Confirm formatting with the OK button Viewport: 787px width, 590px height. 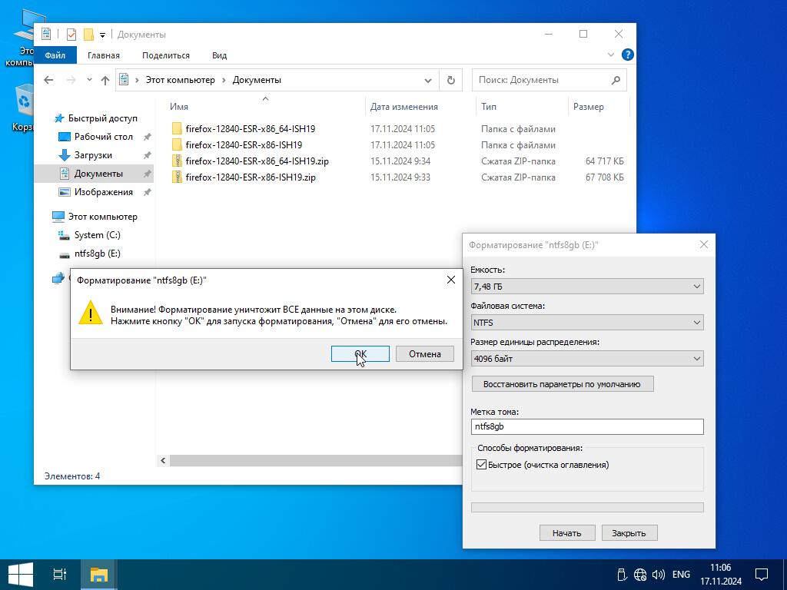click(360, 354)
